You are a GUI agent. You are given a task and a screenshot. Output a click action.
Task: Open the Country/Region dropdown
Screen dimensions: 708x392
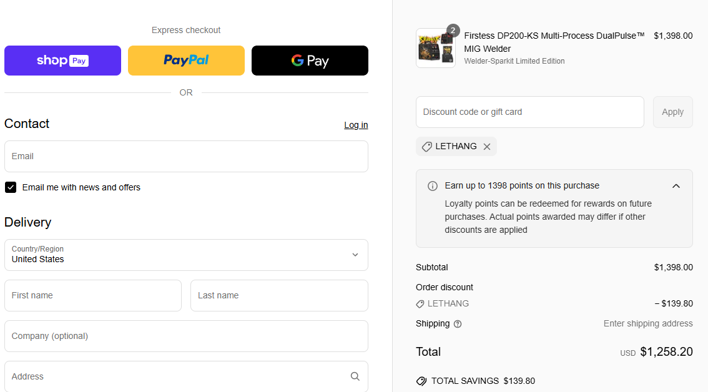pyautogui.click(x=186, y=255)
